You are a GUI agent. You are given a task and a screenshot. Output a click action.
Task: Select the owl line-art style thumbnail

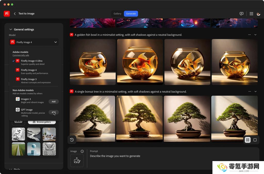[x=49, y=149]
